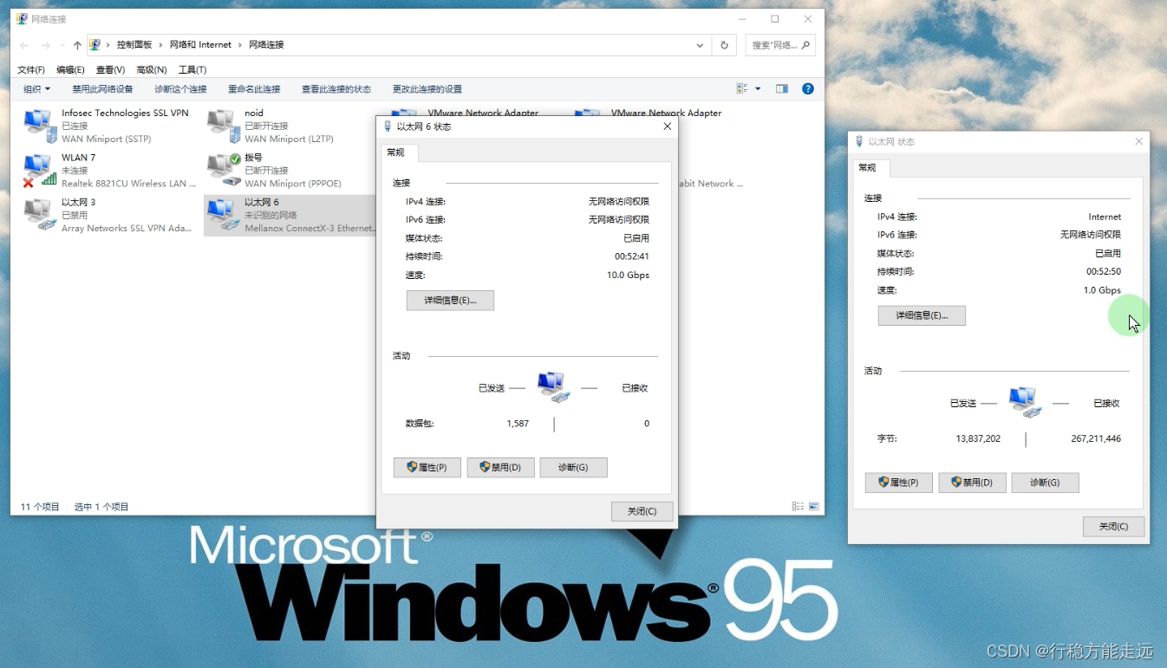Click network icon in 以太网 状态 activity section
Screen dimensions: 1167x668
pyautogui.click(x=1026, y=402)
